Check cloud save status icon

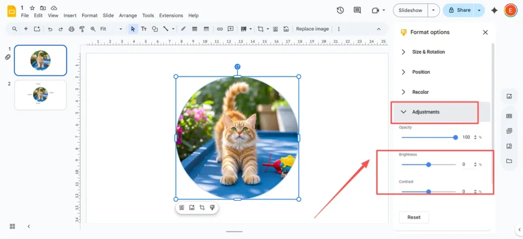pos(54,8)
